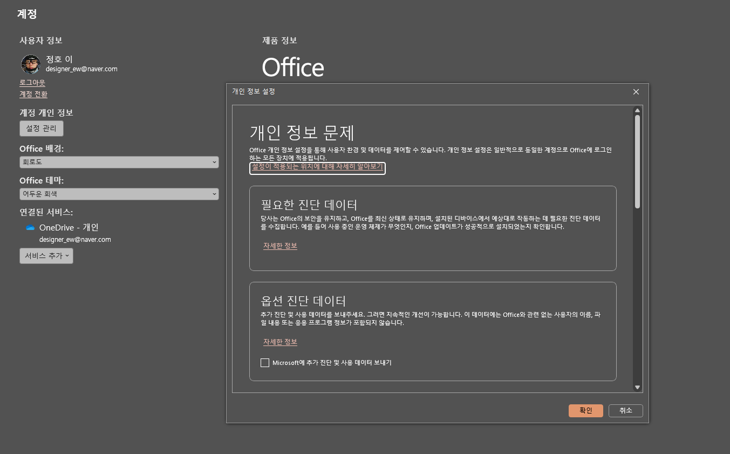Click the user profile avatar picture
The image size is (730, 454).
tap(31, 64)
